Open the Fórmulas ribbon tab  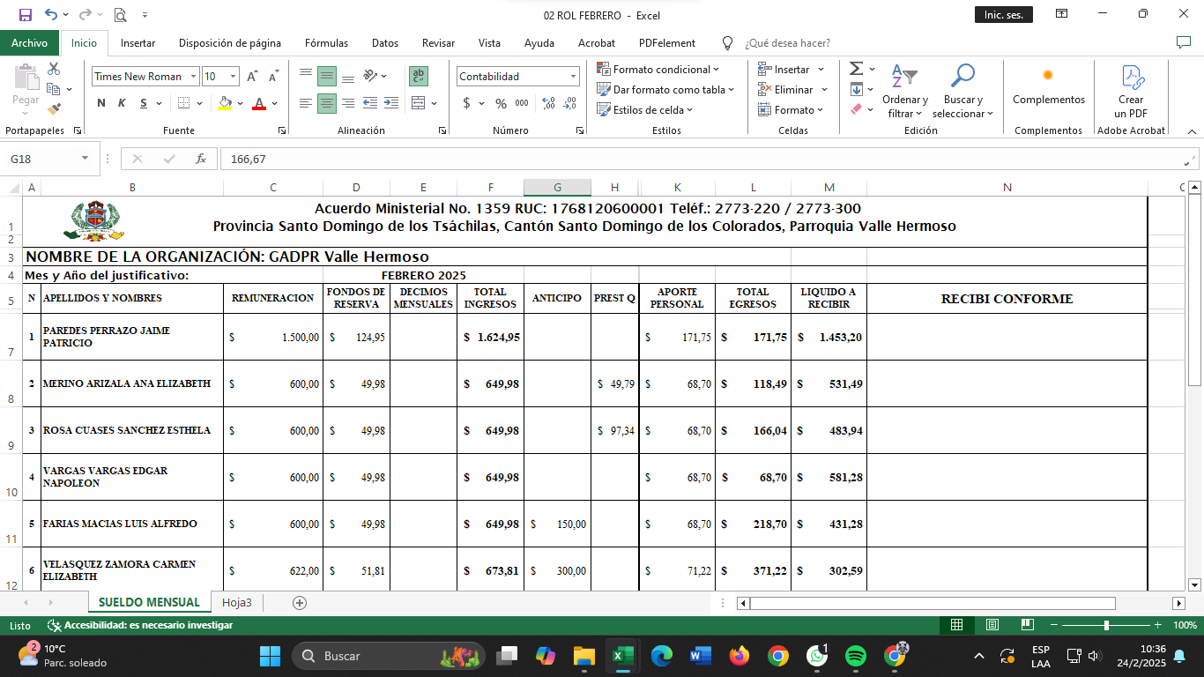(x=326, y=43)
